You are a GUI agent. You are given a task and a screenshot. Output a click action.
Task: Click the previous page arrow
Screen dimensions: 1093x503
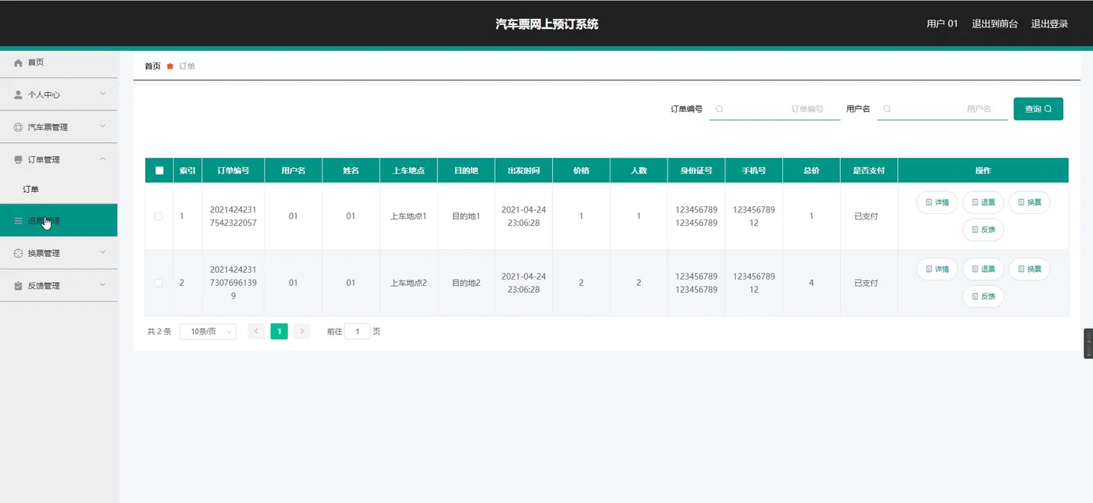256,331
